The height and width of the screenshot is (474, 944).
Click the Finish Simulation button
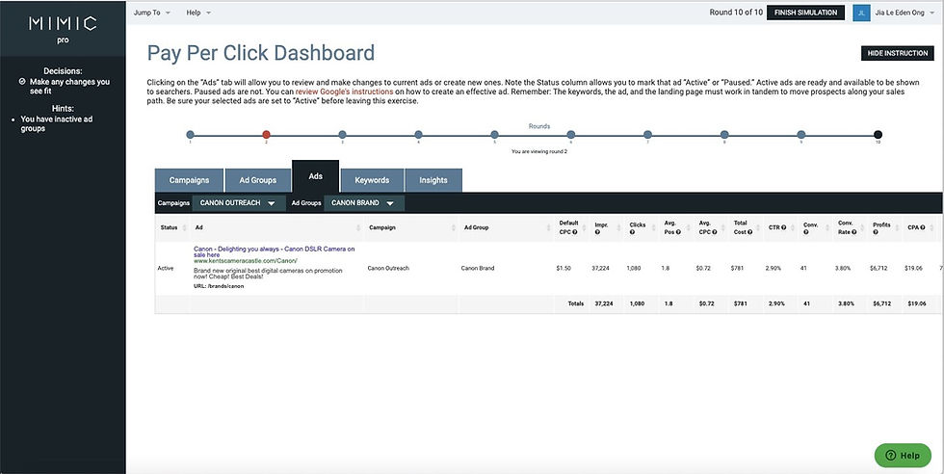pyautogui.click(x=805, y=13)
